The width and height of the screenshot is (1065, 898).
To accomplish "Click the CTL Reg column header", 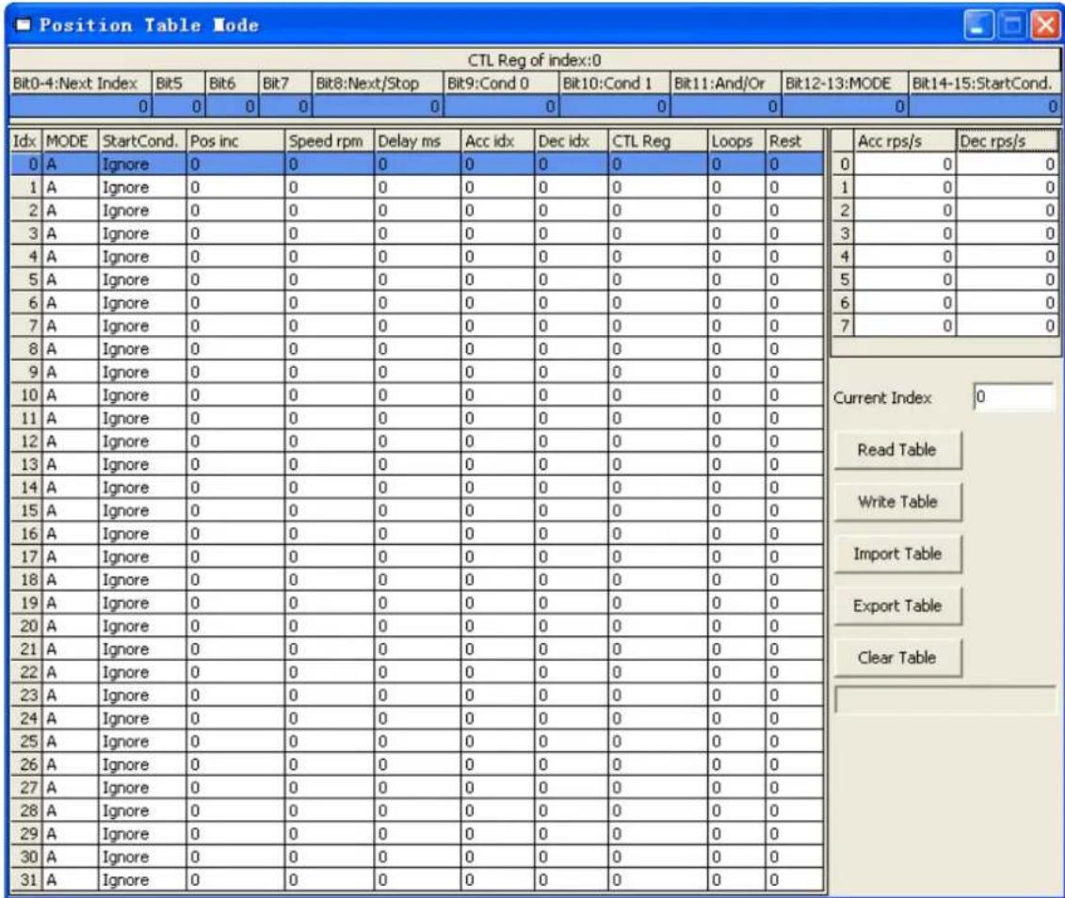I will [657, 141].
